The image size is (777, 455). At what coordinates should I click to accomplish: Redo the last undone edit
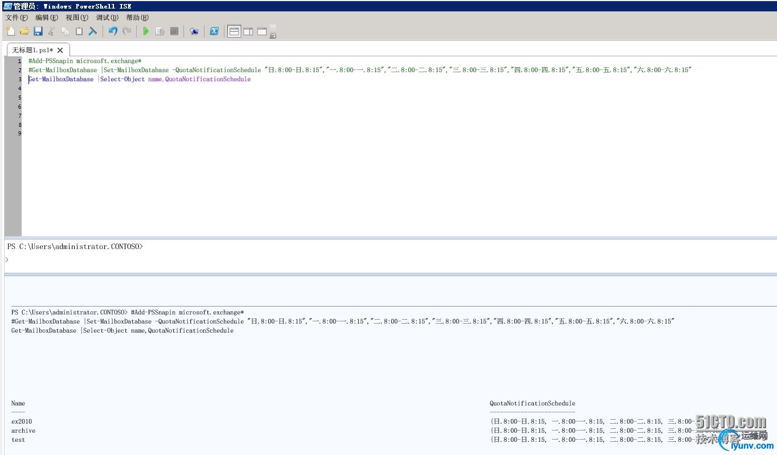click(127, 31)
